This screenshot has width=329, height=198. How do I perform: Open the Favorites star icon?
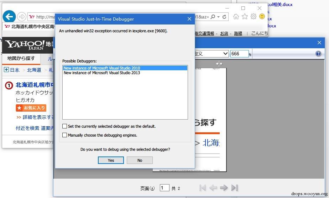click(245, 16)
